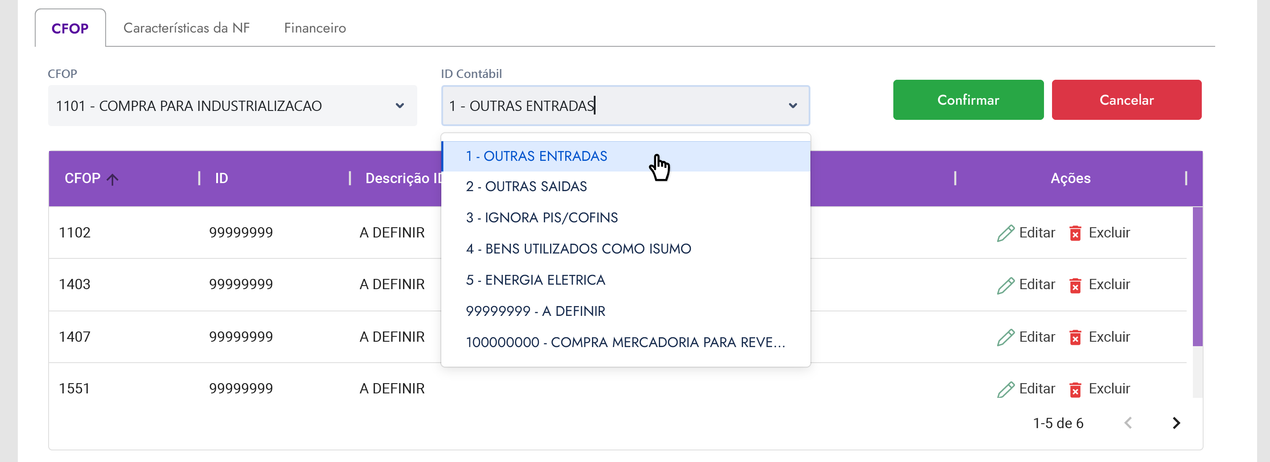Screen dimensions: 1270x462
Task: Click the green Confirmar button
Action: [968, 100]
